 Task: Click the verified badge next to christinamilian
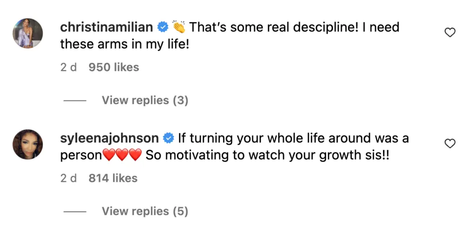[x=162, y=27]
